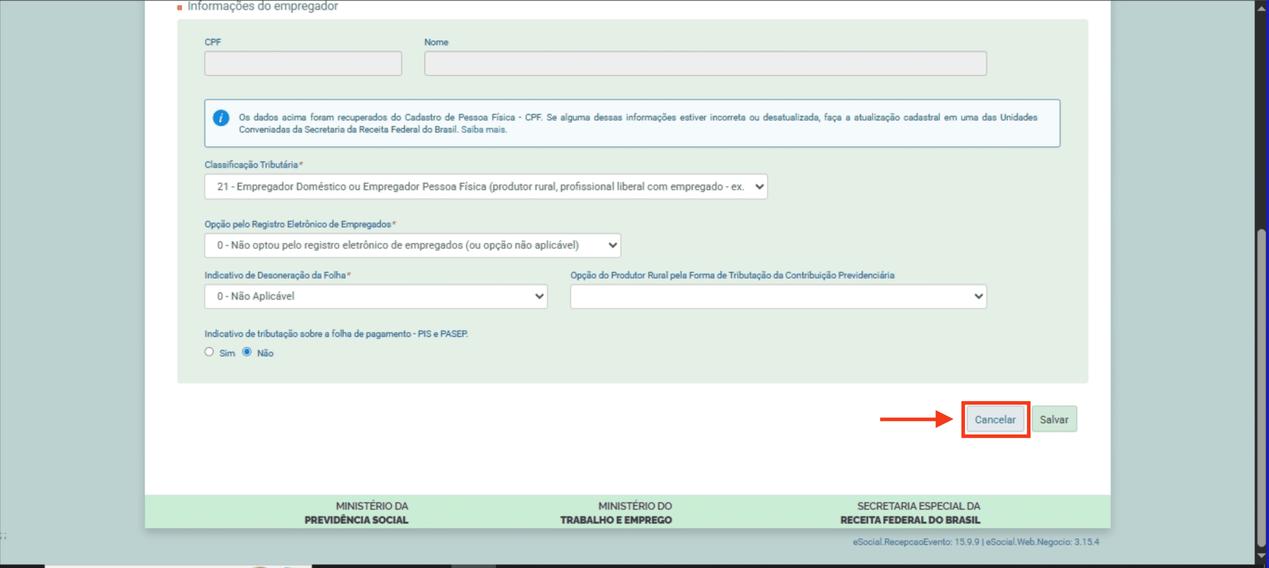The image size is (1269, 568).
Task: Open Indicativo de Desoneração da Folha dropdown
Action: click(375, 296)
